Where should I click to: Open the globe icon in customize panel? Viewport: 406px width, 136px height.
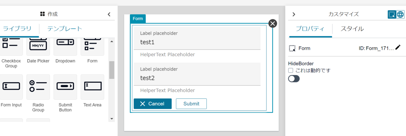(400, 14)
